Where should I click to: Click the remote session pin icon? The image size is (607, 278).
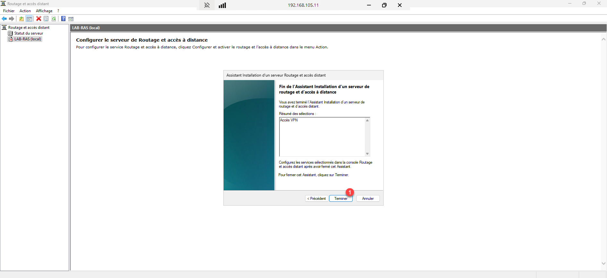pyautogui.click(x=207, y=5)
